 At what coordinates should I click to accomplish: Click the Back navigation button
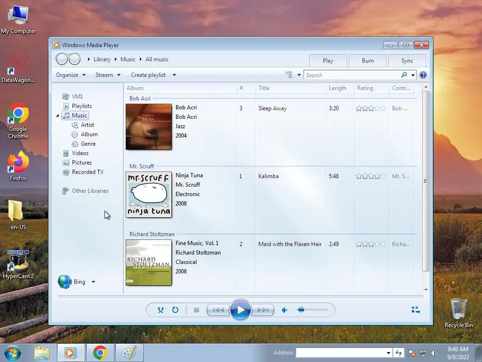[x=62, y=59]
